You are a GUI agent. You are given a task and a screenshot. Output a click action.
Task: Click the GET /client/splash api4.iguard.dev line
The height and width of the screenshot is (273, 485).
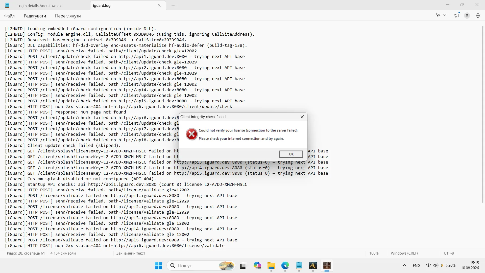[166, 168]
